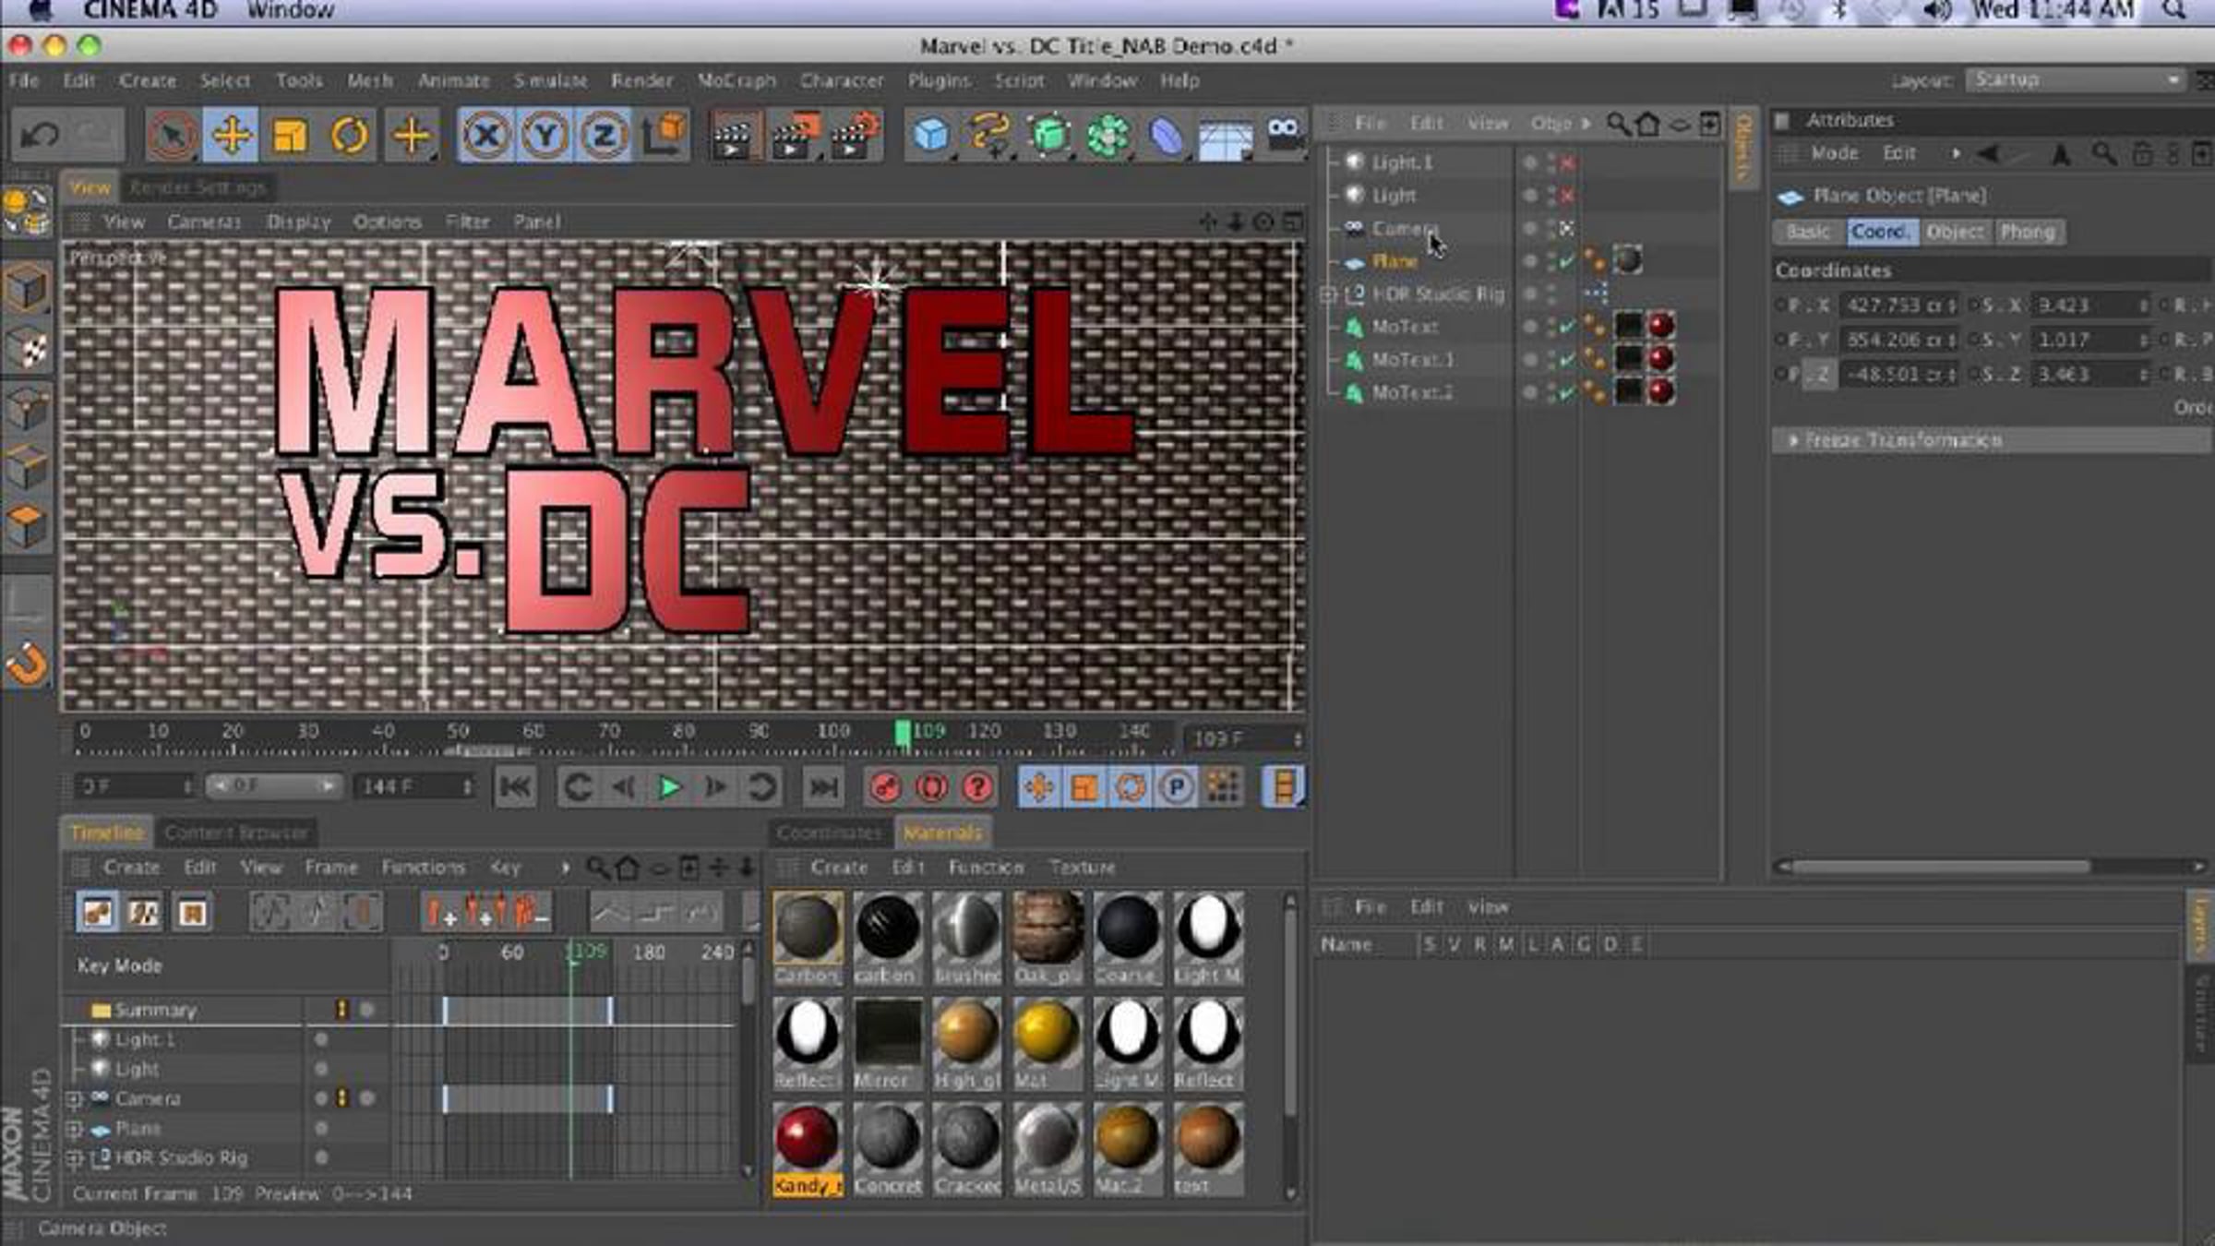
Task: Open the viewport Cameras menu
Action: [204, 222]
